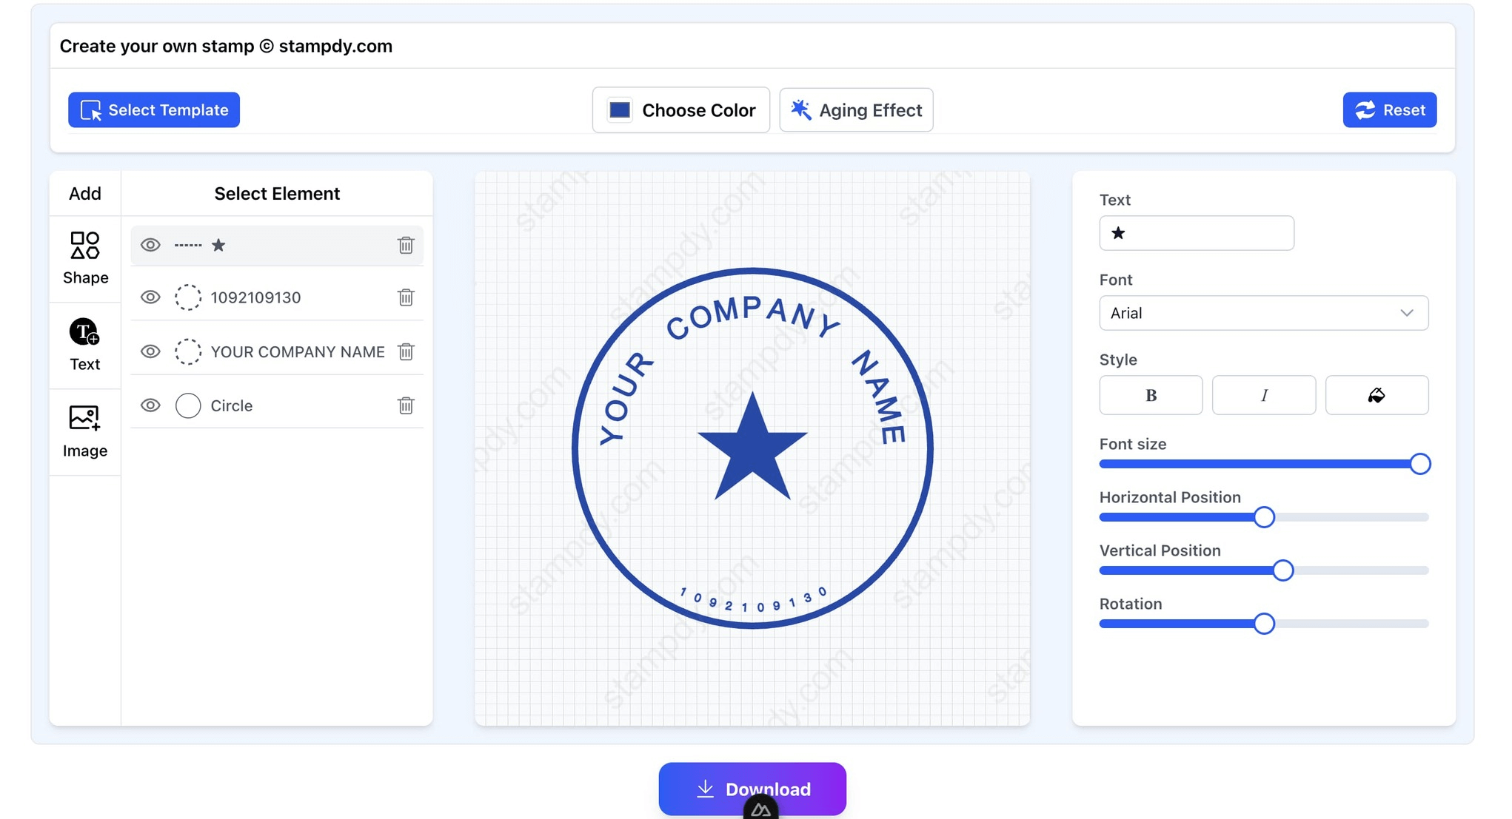Image resolution: width=1512 pixels, height=819 pixels.
Task: Open the Arial font dropdown
Action: point(1263,313)
